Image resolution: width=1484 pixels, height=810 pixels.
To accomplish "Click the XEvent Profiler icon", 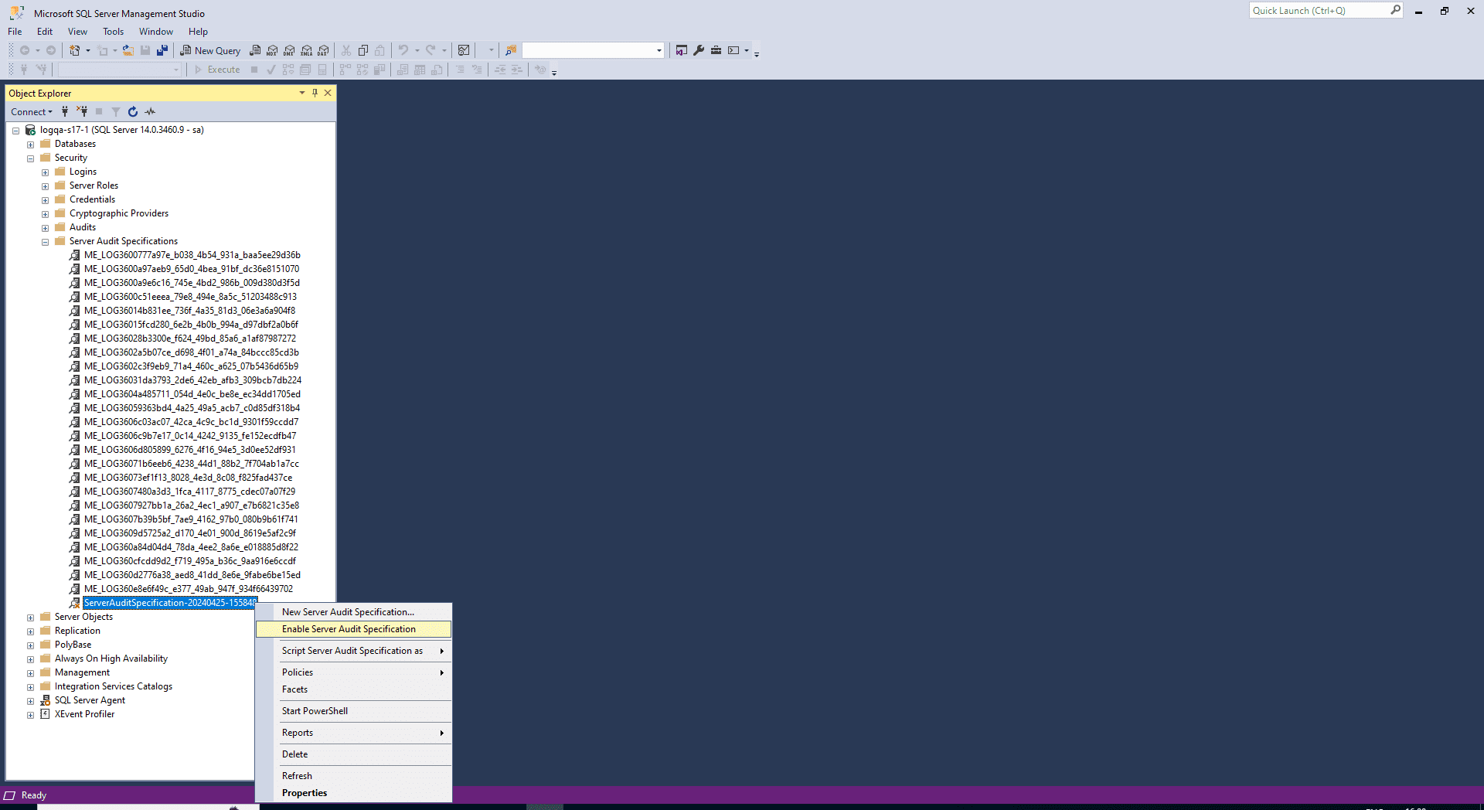I will pyautogui.click(x=45, y=714).
